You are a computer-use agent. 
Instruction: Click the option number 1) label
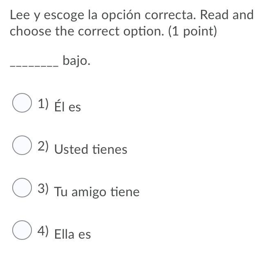[43, 104]
